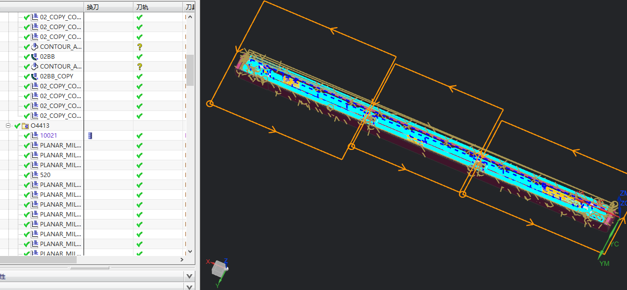Click the navigator's horizontal scrollbar thumb
Screen dimensions: 627x290
[38, 259]
